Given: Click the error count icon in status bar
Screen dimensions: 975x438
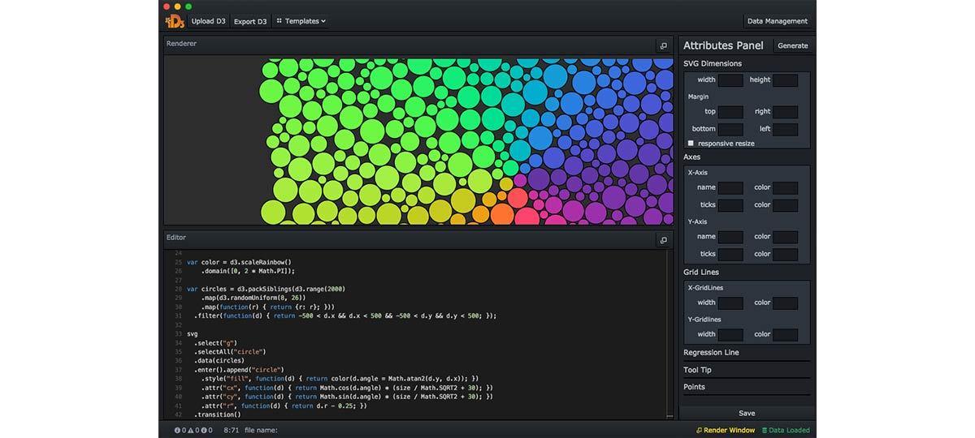Looking at the screenshot, I should (178, 430).
